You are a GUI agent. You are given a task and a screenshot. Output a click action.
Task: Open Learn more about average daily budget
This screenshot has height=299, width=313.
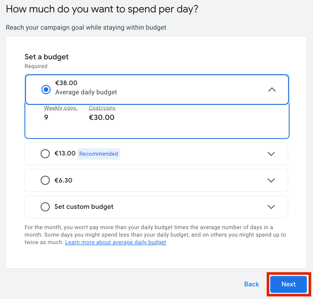point(116,242)
